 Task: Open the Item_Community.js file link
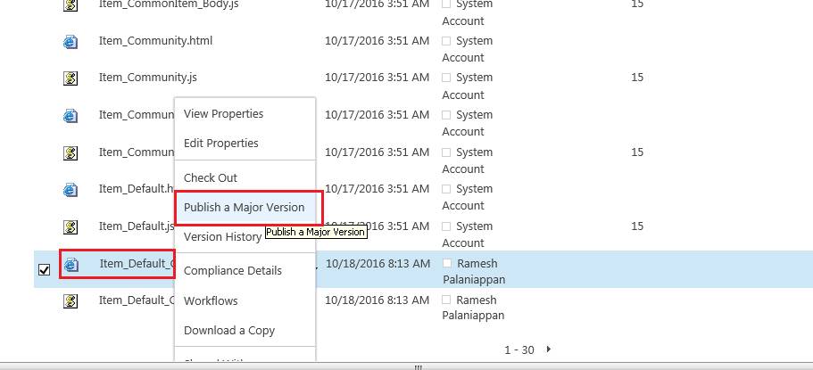148,78
